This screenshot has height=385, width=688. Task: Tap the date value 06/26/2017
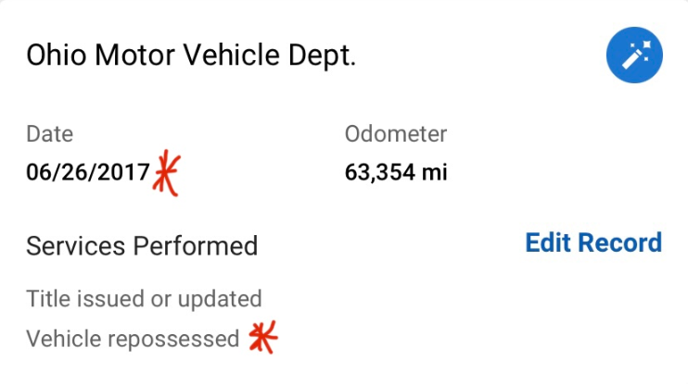[x=88, y=172]
